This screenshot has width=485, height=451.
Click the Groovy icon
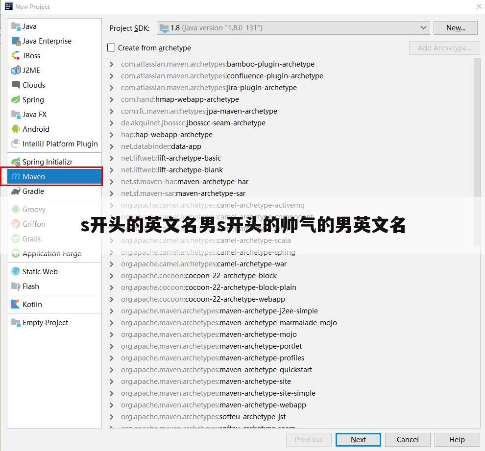tap(16, 209)
